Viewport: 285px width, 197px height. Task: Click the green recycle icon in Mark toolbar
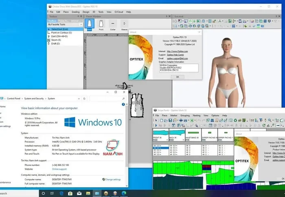click(x=235, y=120)
